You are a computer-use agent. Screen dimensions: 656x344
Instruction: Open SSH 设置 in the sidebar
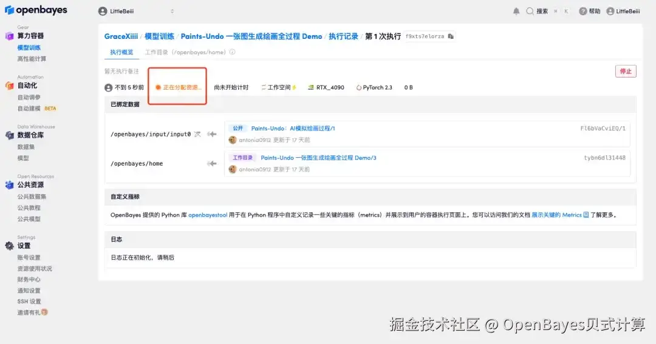click(x=29, y=302)
